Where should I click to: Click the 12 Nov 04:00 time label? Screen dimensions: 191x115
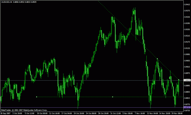(x=152, y=113)
